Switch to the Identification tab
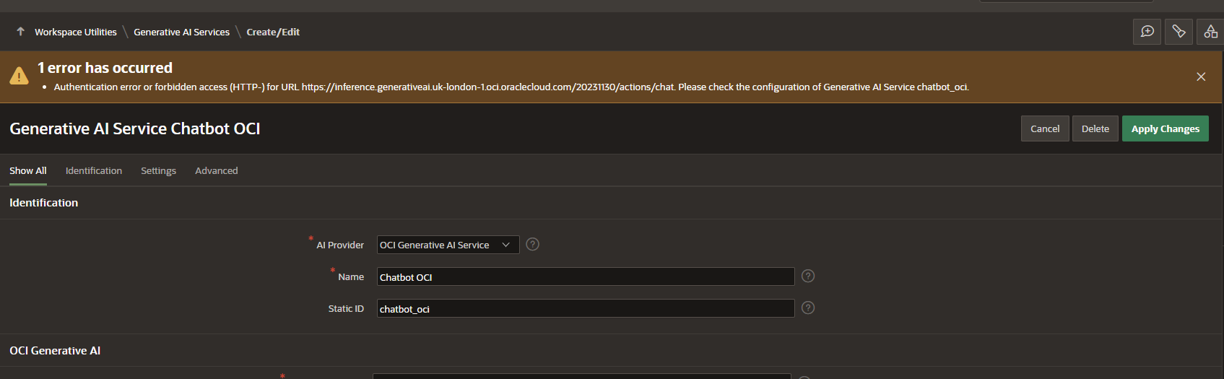This screenshot has width=1224, height=379. 94,171
